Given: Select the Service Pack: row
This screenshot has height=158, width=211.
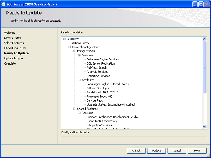Looking at the screenshot, I should tap(95, 100).
